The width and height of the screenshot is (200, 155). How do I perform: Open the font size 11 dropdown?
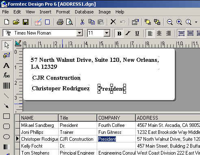(x=107, y=33)
